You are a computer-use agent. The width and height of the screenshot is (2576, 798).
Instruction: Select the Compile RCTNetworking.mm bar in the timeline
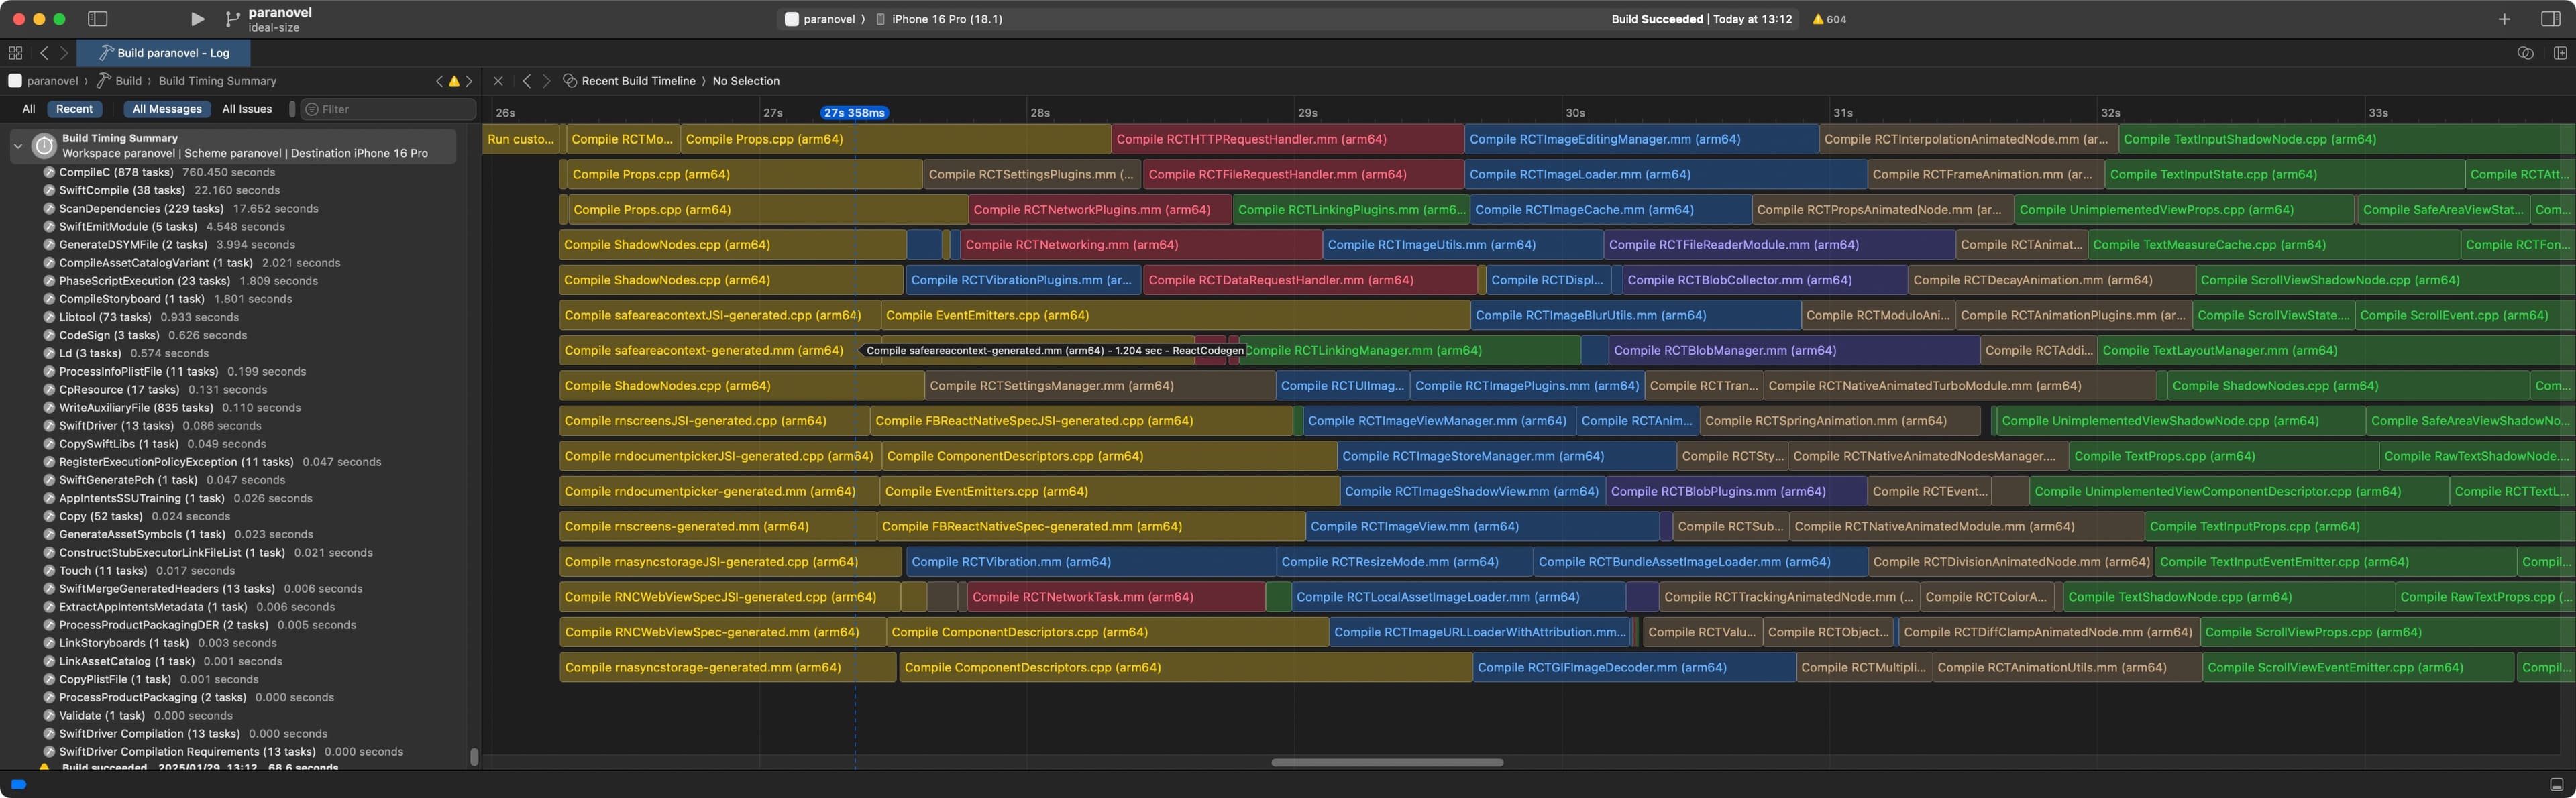(x=1140, y=244)
